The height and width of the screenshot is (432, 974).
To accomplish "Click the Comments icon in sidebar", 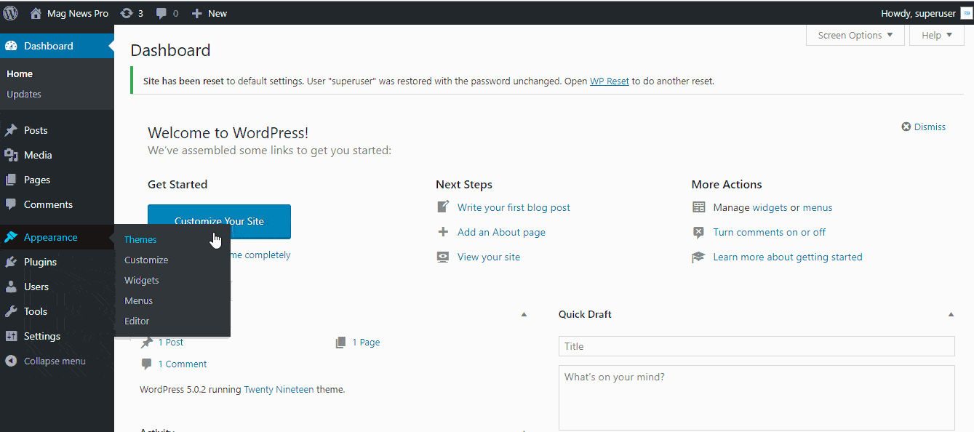I will click(11, 204).
